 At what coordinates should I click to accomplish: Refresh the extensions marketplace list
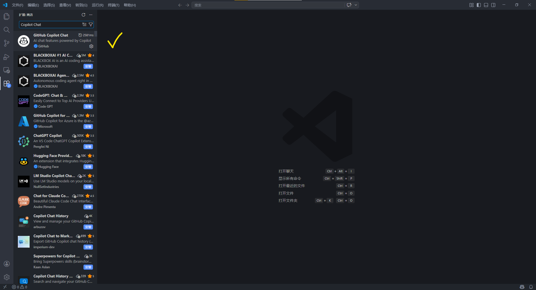click(x=83, y=15)
